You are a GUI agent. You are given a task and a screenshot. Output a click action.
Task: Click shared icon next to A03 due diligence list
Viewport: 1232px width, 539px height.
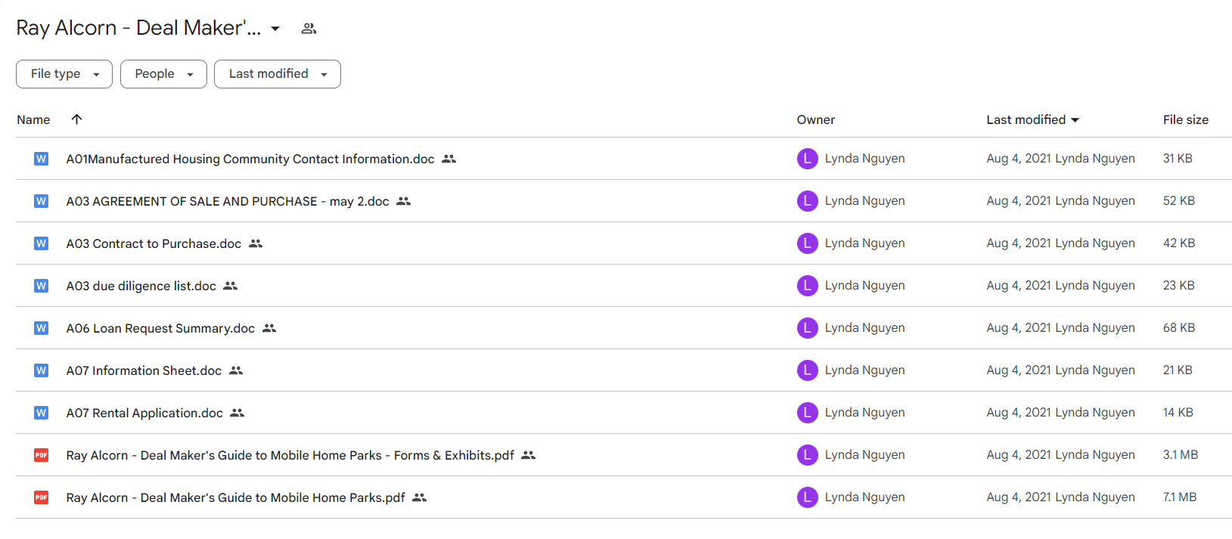click(x=231, y=286)
